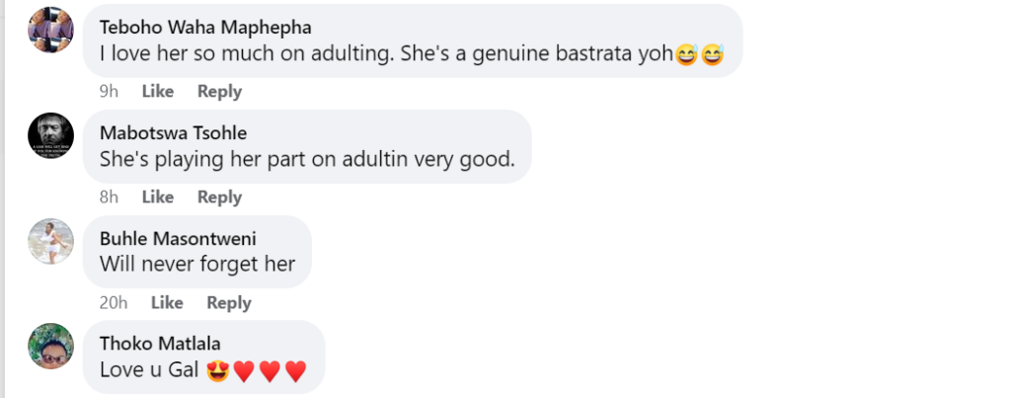Like Mabotswa Tsohle's comment
The height and width of the screenshot is (398, 1011).
coord(158,197)
